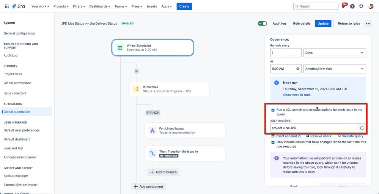Click the Update button
Screen dimensions: 379x194
click(323, 23)
